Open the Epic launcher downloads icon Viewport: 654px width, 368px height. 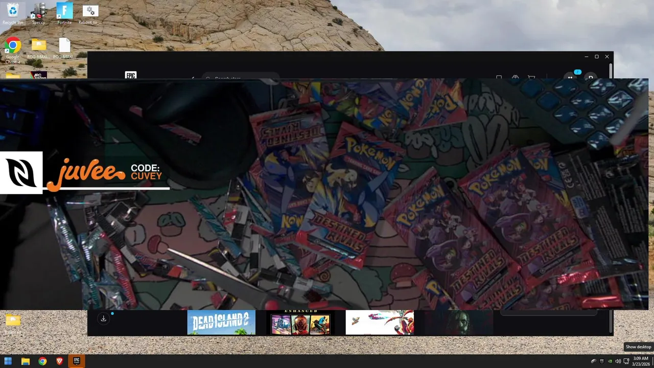point(103,318)
